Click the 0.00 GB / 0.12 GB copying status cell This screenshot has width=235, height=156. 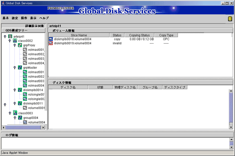[142, 39]
